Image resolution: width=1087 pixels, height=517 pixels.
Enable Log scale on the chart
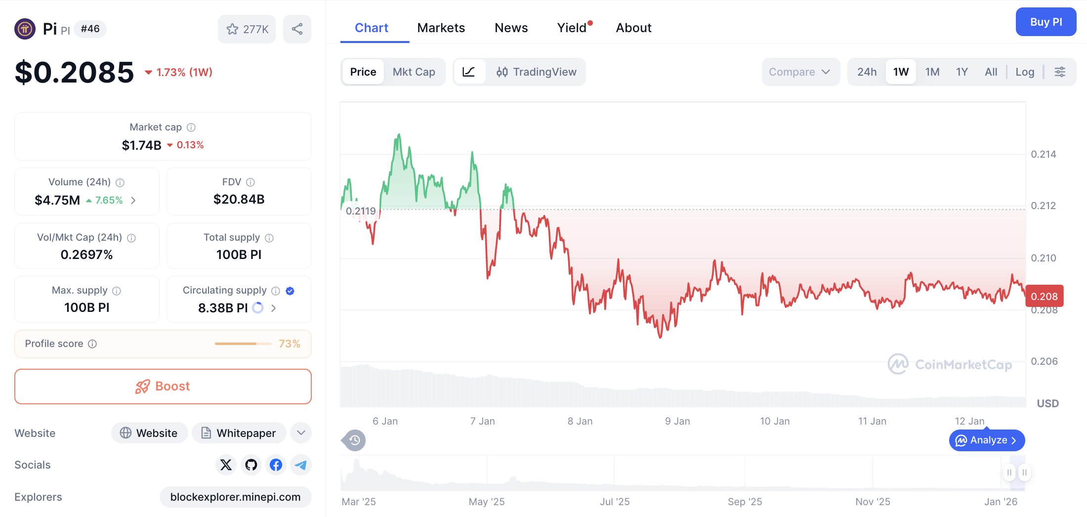tap(1025, 72)
